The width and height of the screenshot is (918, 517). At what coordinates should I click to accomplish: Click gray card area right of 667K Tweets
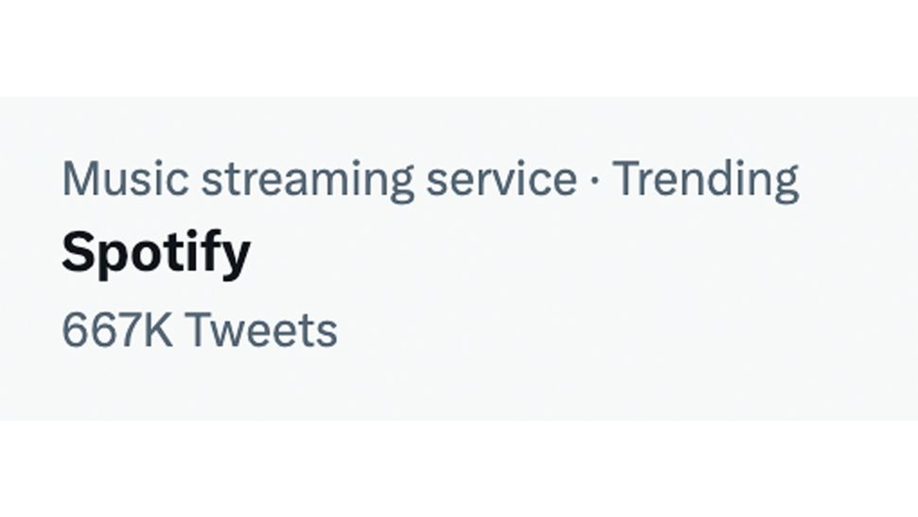tap(615, 330)
